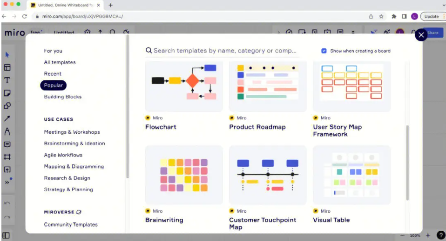Open Chrome profile avatar
446x241 pixels.
coord(414,16)
